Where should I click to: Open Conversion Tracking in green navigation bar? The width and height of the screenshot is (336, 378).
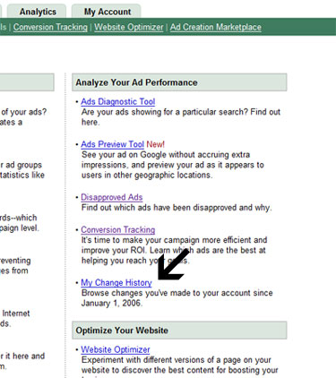50,27
